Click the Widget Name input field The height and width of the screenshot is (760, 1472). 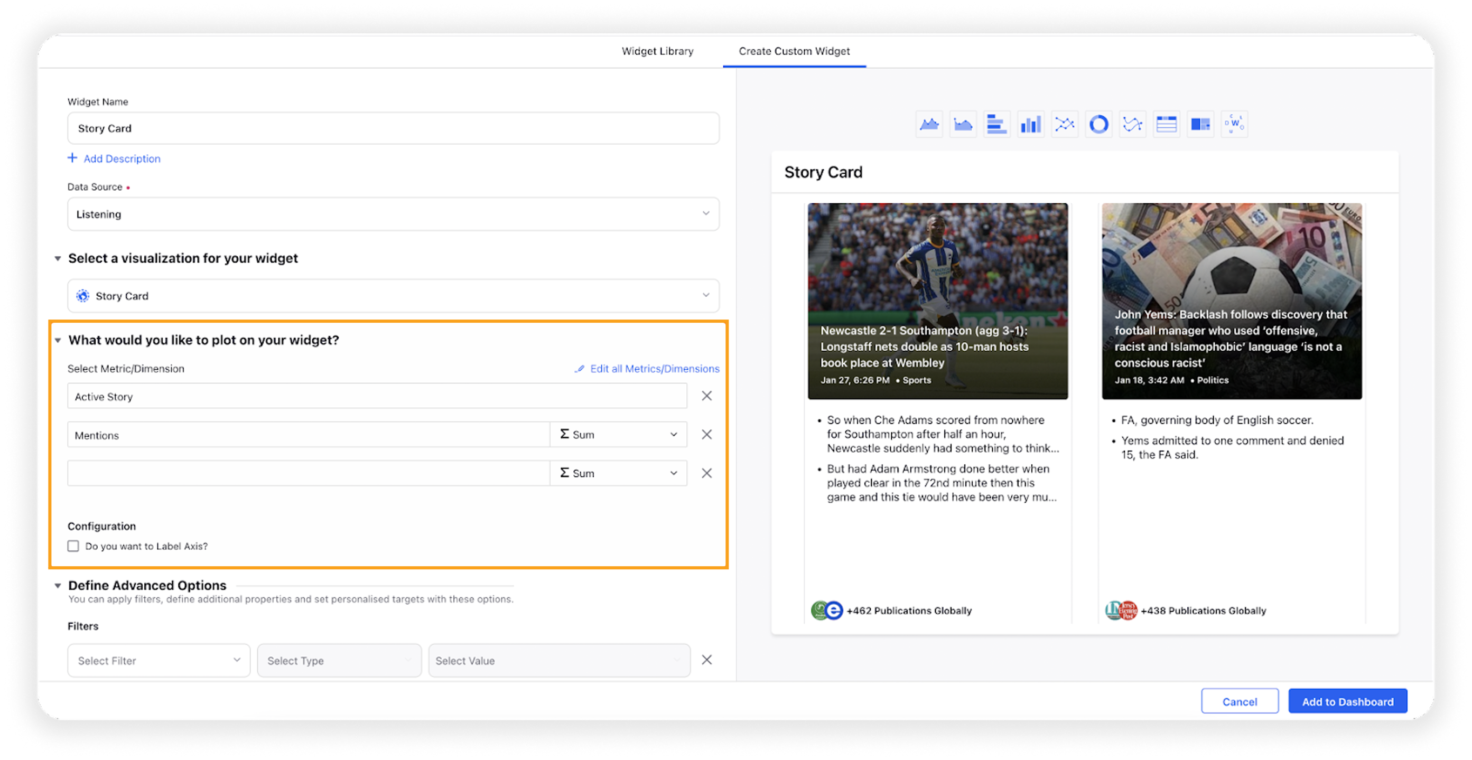393,128
